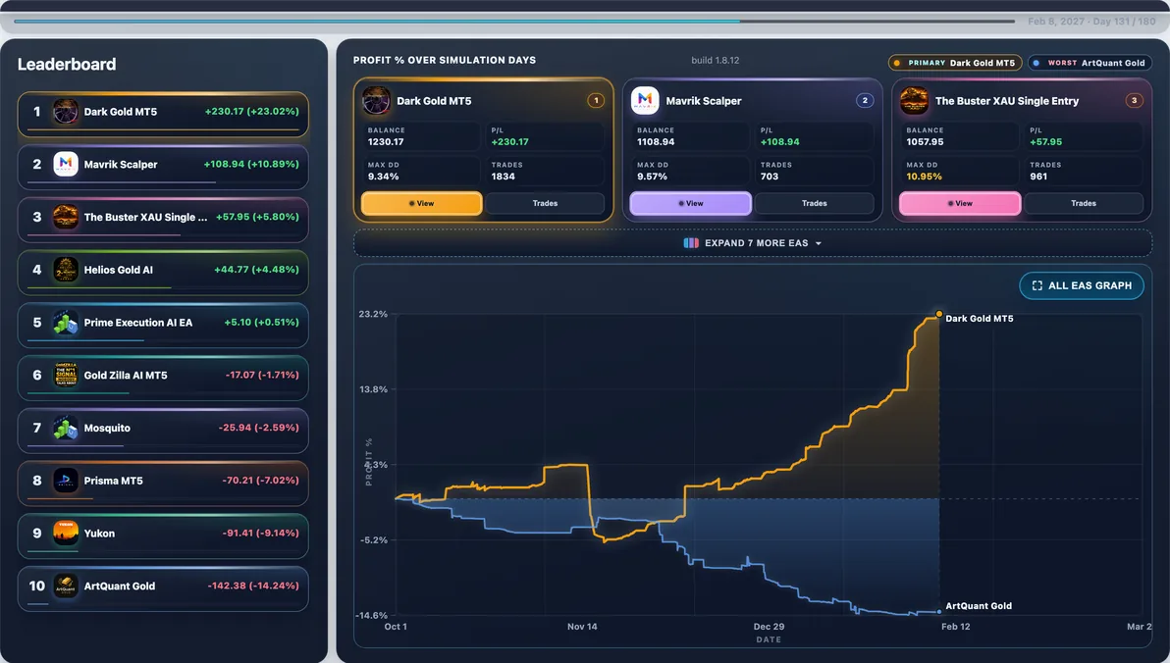Click the Prime Execution AI EA icon
The image size is (1170, 663).
click(x=66, y=322)
